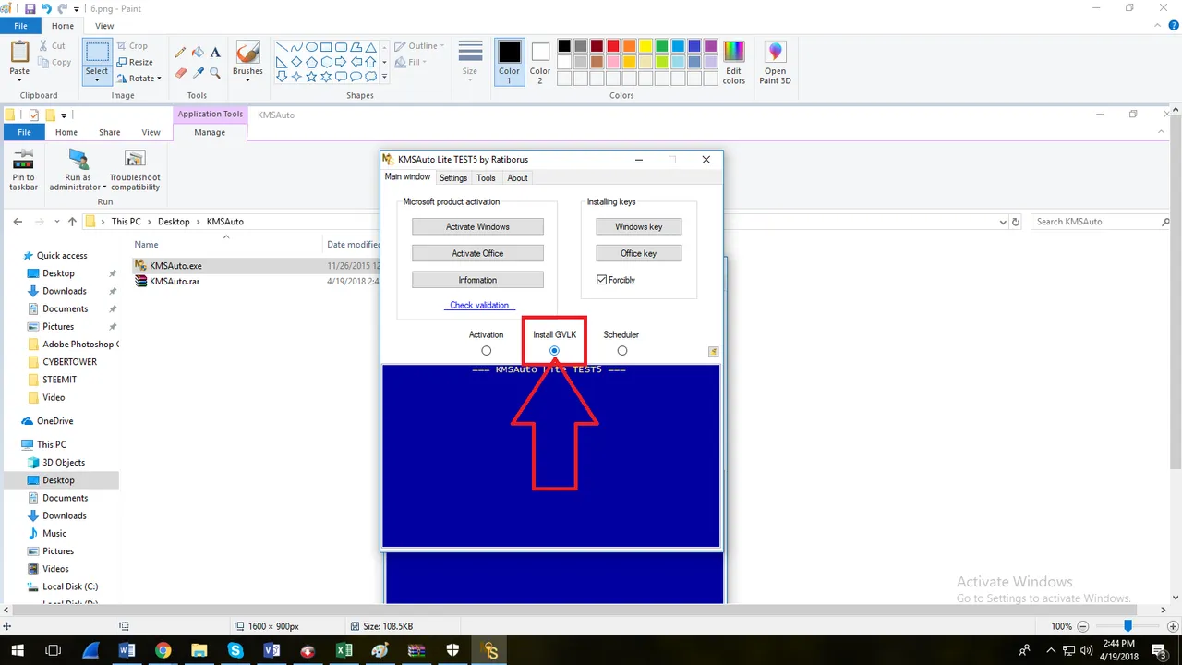Switch to the Tools tab in KMSAuto Lite
Image resolution: width=1182 pixels, height=665 pixels.
(486, 178)
